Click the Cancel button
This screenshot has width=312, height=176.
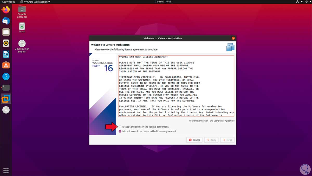194,140
